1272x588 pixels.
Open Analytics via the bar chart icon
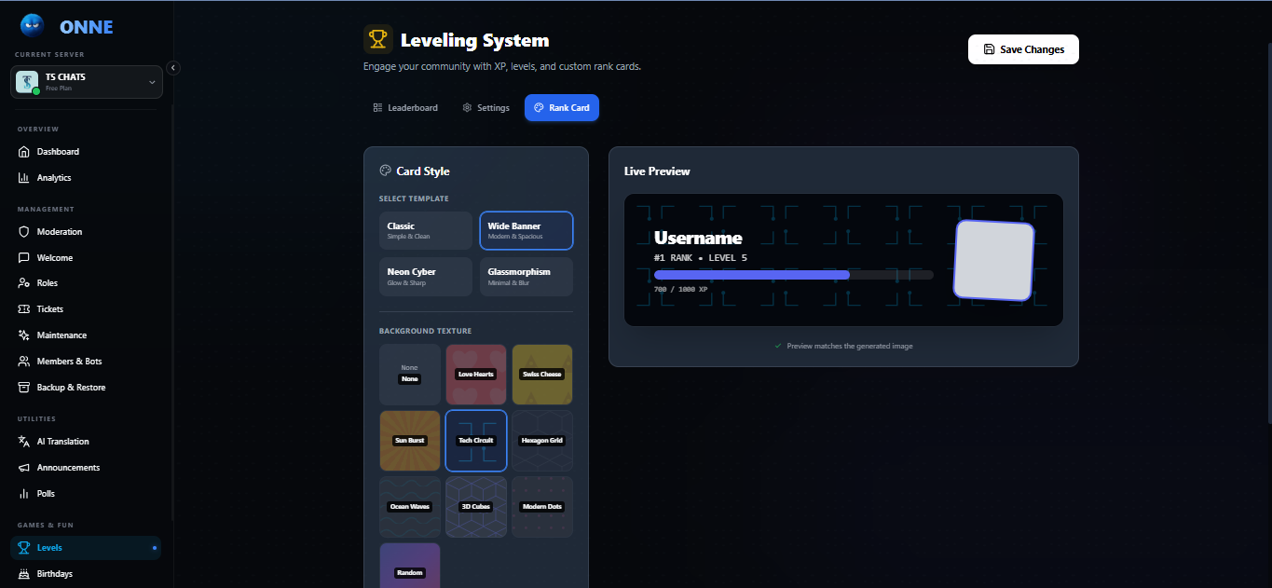(24, 178)
